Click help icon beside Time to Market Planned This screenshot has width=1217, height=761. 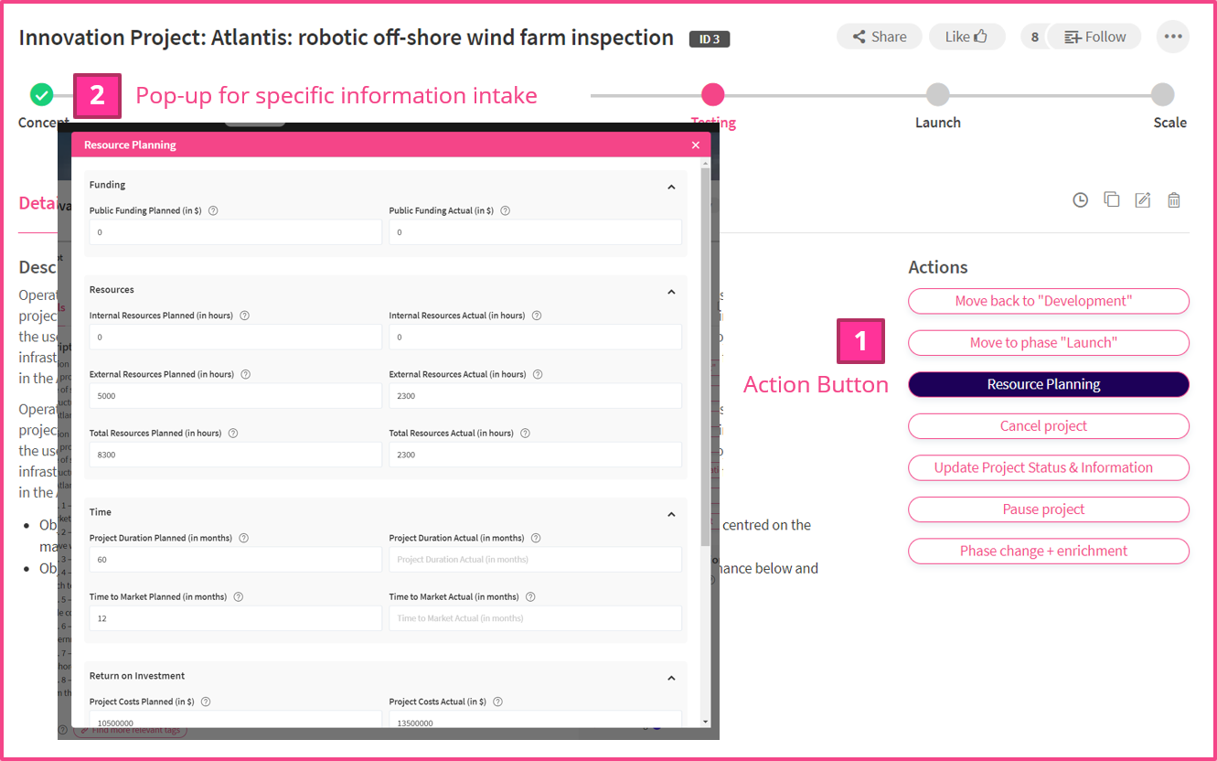pyautogui.click(x=238, y=597)
